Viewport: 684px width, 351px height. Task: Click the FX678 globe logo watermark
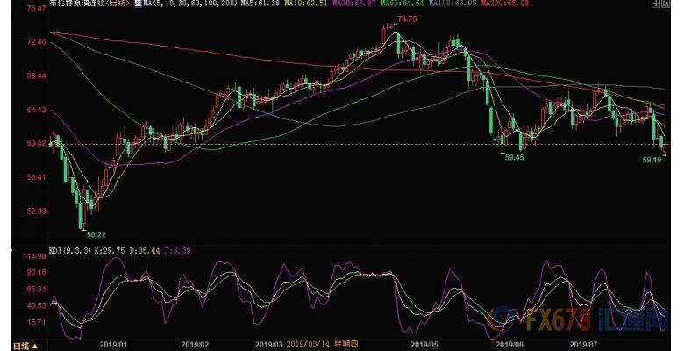pyautogui.click(x=507, y=319)
